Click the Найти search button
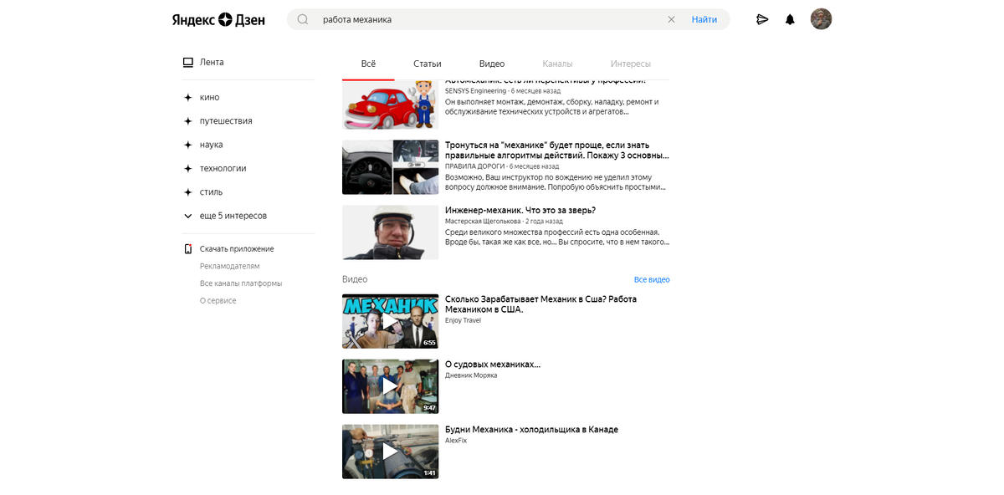Image resolution: width=1004 pixels, height=495 pixels. pyautogui.click(x=704, y=18)
